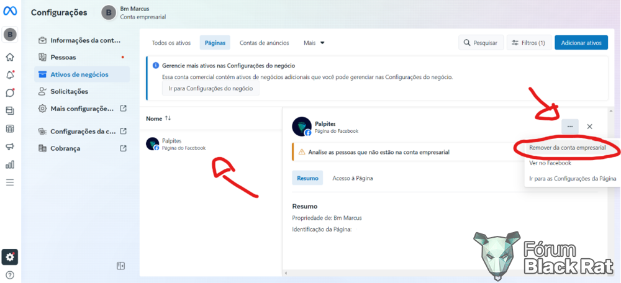Open Cobrança in the sidebar
The width and height of the screenshot is (621, 283).
point(82,148)
